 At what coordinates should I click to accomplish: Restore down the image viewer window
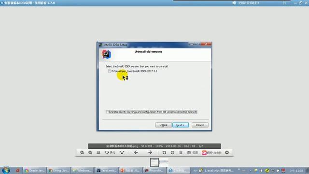pos(300,3)
